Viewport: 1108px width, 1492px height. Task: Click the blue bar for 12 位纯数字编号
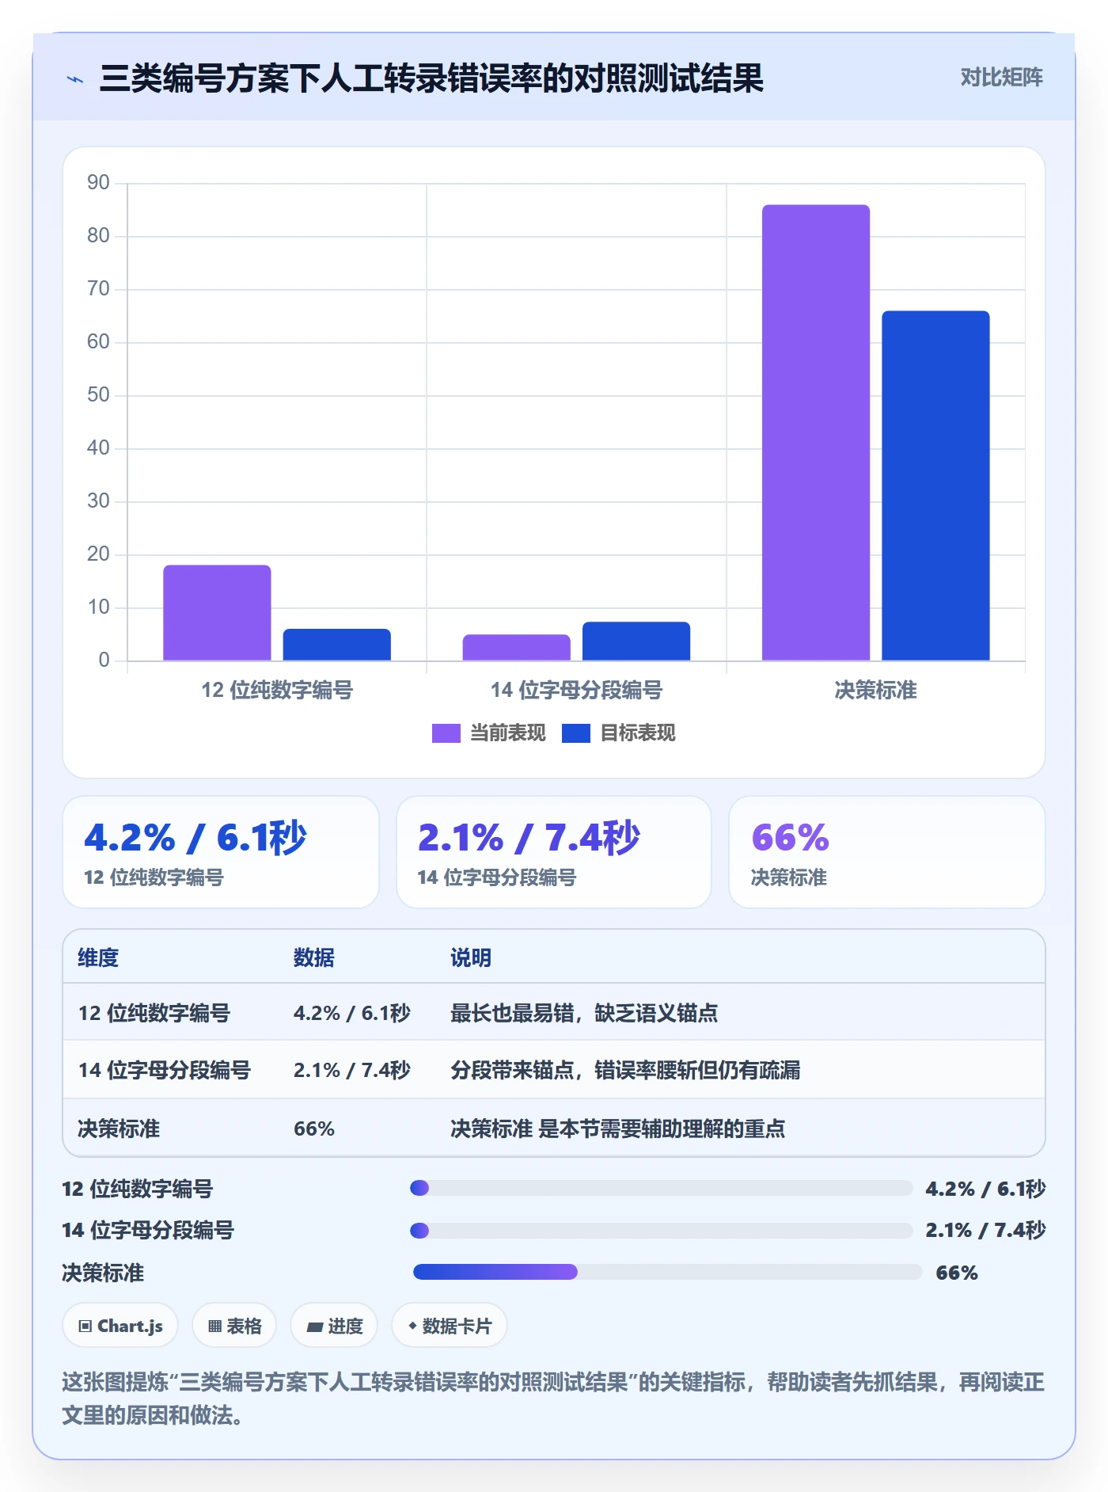(x=337, y=645)
